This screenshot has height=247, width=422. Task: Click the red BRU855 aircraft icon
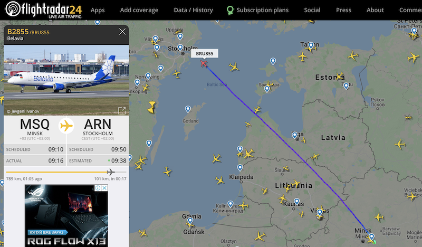pyautogui.click(x=204, y=63)
